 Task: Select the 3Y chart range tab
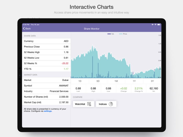(152, 81)
